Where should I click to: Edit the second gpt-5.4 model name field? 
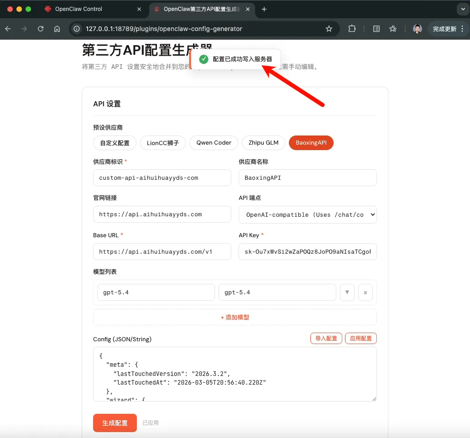pyautogui.click(x=277, y=292)
